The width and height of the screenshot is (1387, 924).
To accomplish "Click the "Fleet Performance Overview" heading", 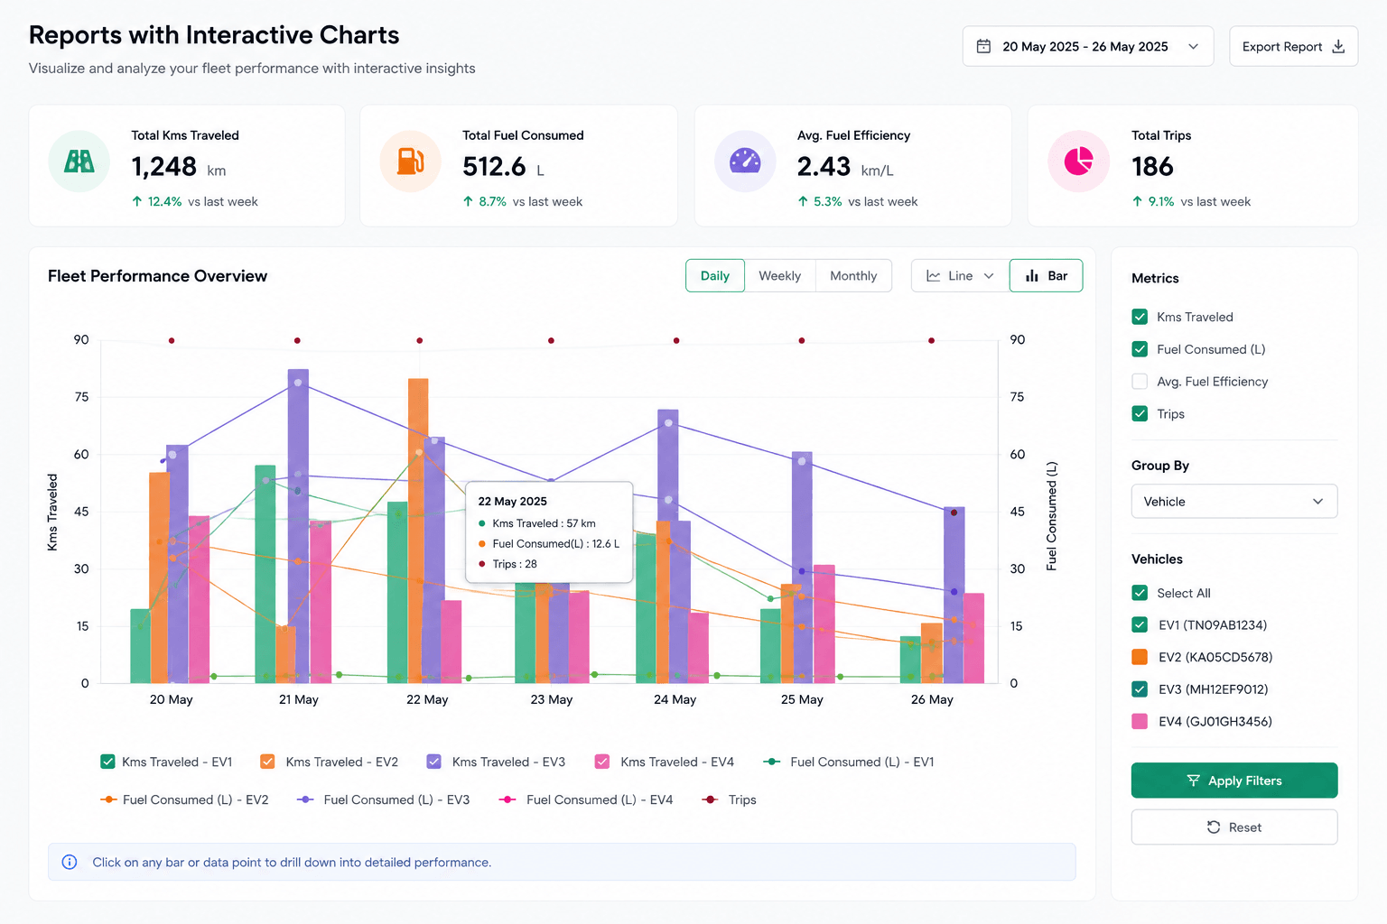I will point(157,276).
